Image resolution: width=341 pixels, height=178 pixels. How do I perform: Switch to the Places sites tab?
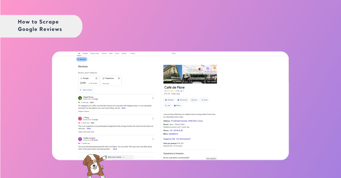[x=95, y=53]
